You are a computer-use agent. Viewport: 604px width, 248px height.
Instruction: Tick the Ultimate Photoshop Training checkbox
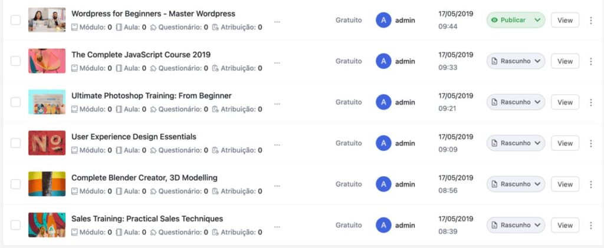coord(15,102)
